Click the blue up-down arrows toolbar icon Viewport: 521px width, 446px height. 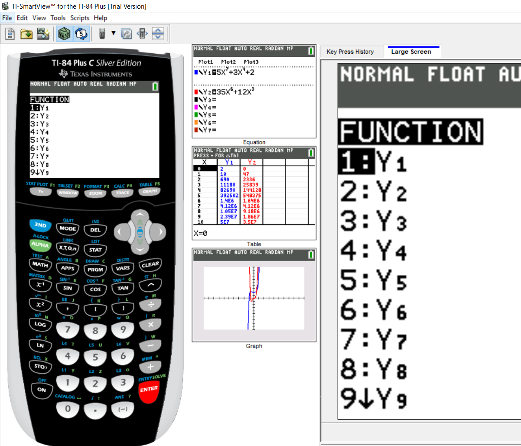coord(158,33)
